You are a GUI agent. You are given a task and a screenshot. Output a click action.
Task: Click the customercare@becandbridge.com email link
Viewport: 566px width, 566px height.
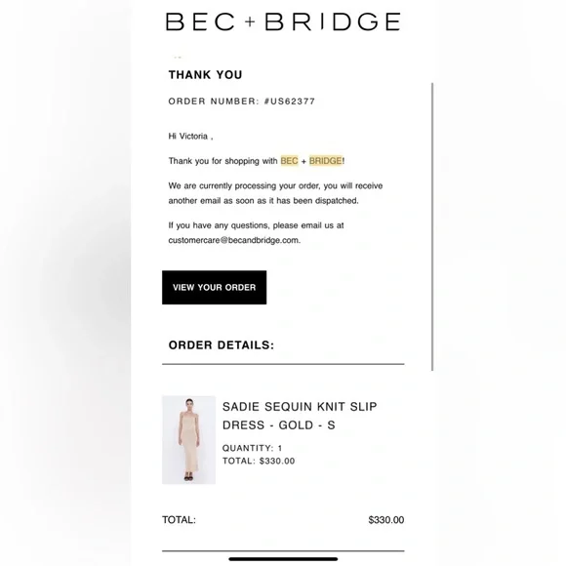tap(233, 240)
